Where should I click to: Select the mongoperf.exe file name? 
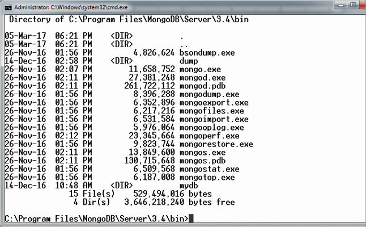pos(210,136)
